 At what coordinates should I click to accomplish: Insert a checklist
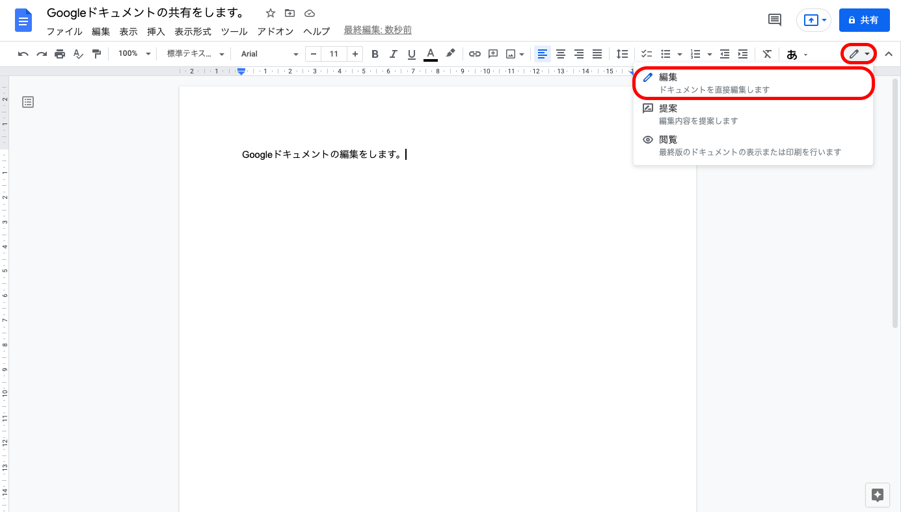[647, 54]
